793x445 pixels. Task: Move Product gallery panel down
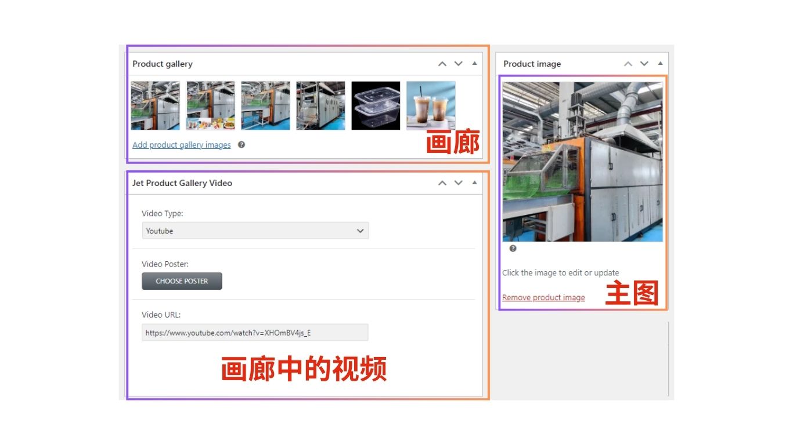pos(459,64)
